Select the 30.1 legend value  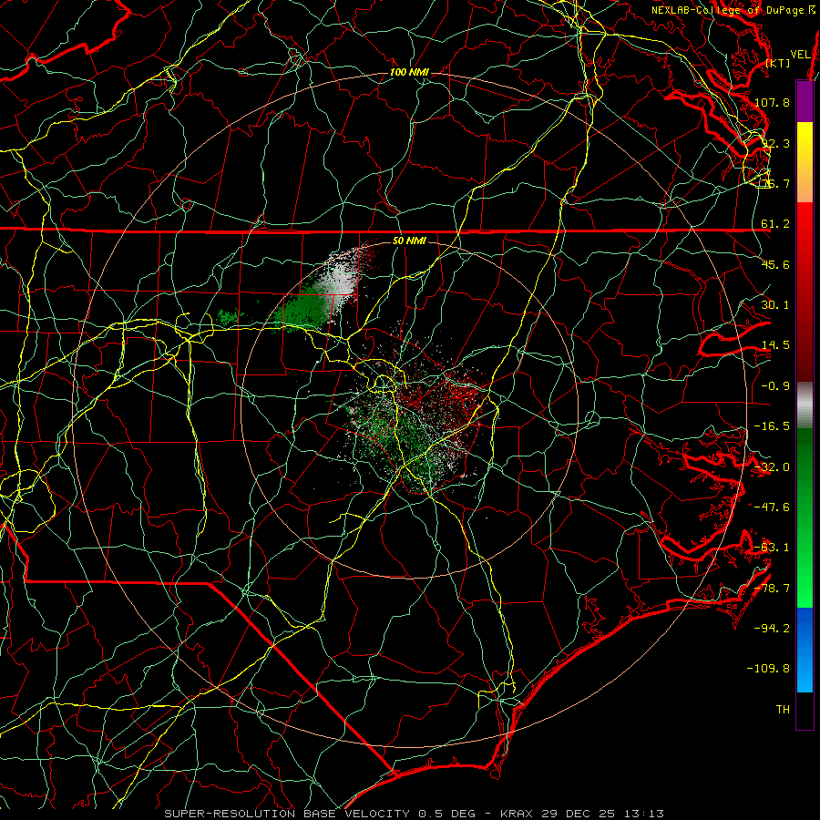775,305
